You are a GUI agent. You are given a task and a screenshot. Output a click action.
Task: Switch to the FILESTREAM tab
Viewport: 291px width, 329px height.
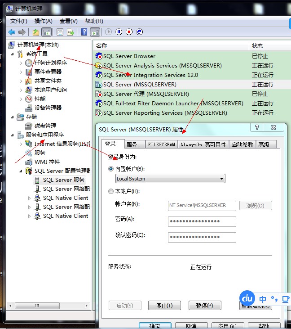coord(161,144)
